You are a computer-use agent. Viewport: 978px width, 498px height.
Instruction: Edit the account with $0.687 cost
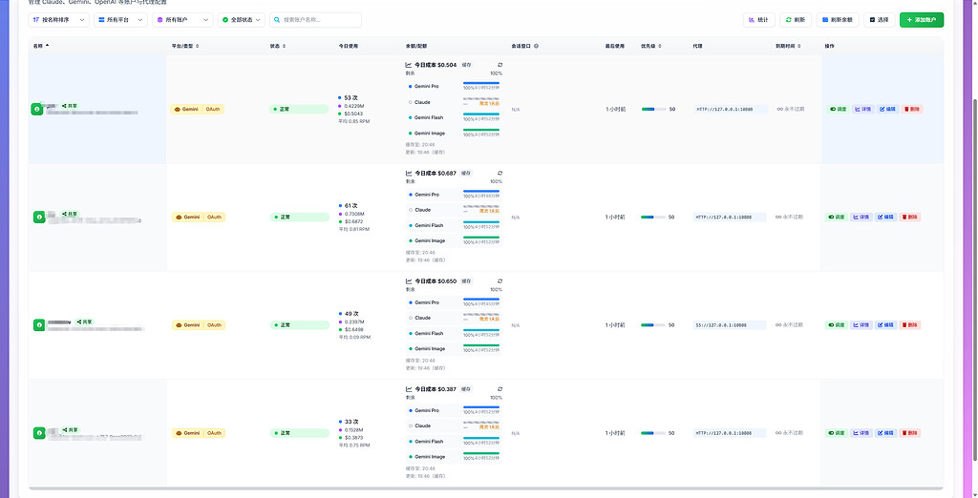(x=886, y=217)
